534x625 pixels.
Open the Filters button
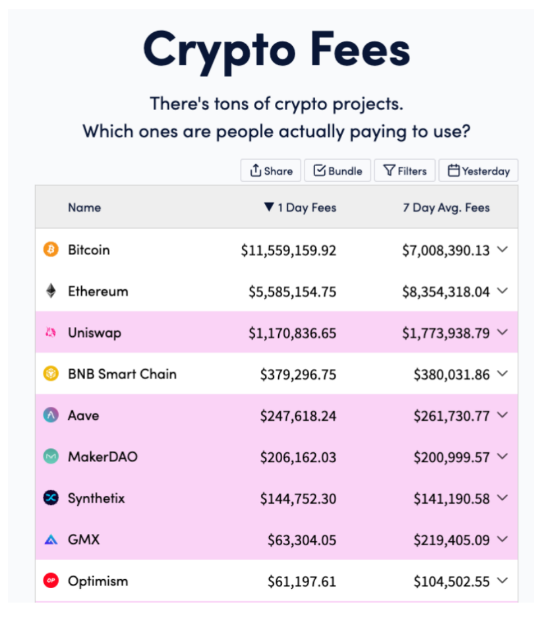pos(405,171)
